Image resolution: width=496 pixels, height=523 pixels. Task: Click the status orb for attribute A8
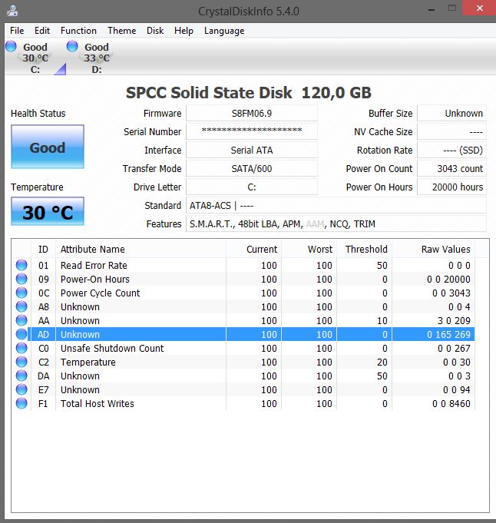click(x=21, y=306)
